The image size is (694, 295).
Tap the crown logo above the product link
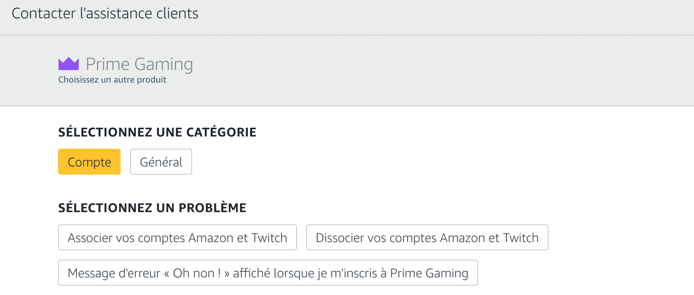[x=69, y=64]
